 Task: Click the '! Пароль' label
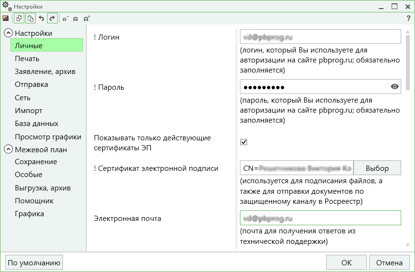click(x=109, y=87)
